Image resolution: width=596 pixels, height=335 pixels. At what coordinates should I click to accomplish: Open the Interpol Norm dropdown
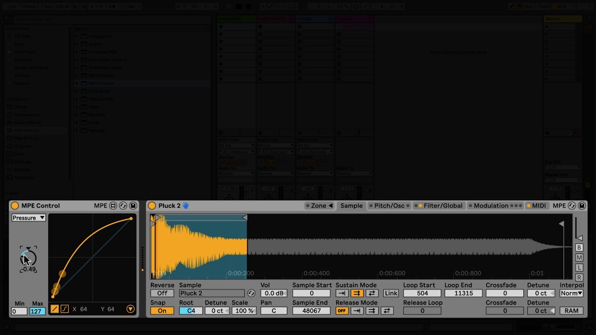[x=571, y=293]
